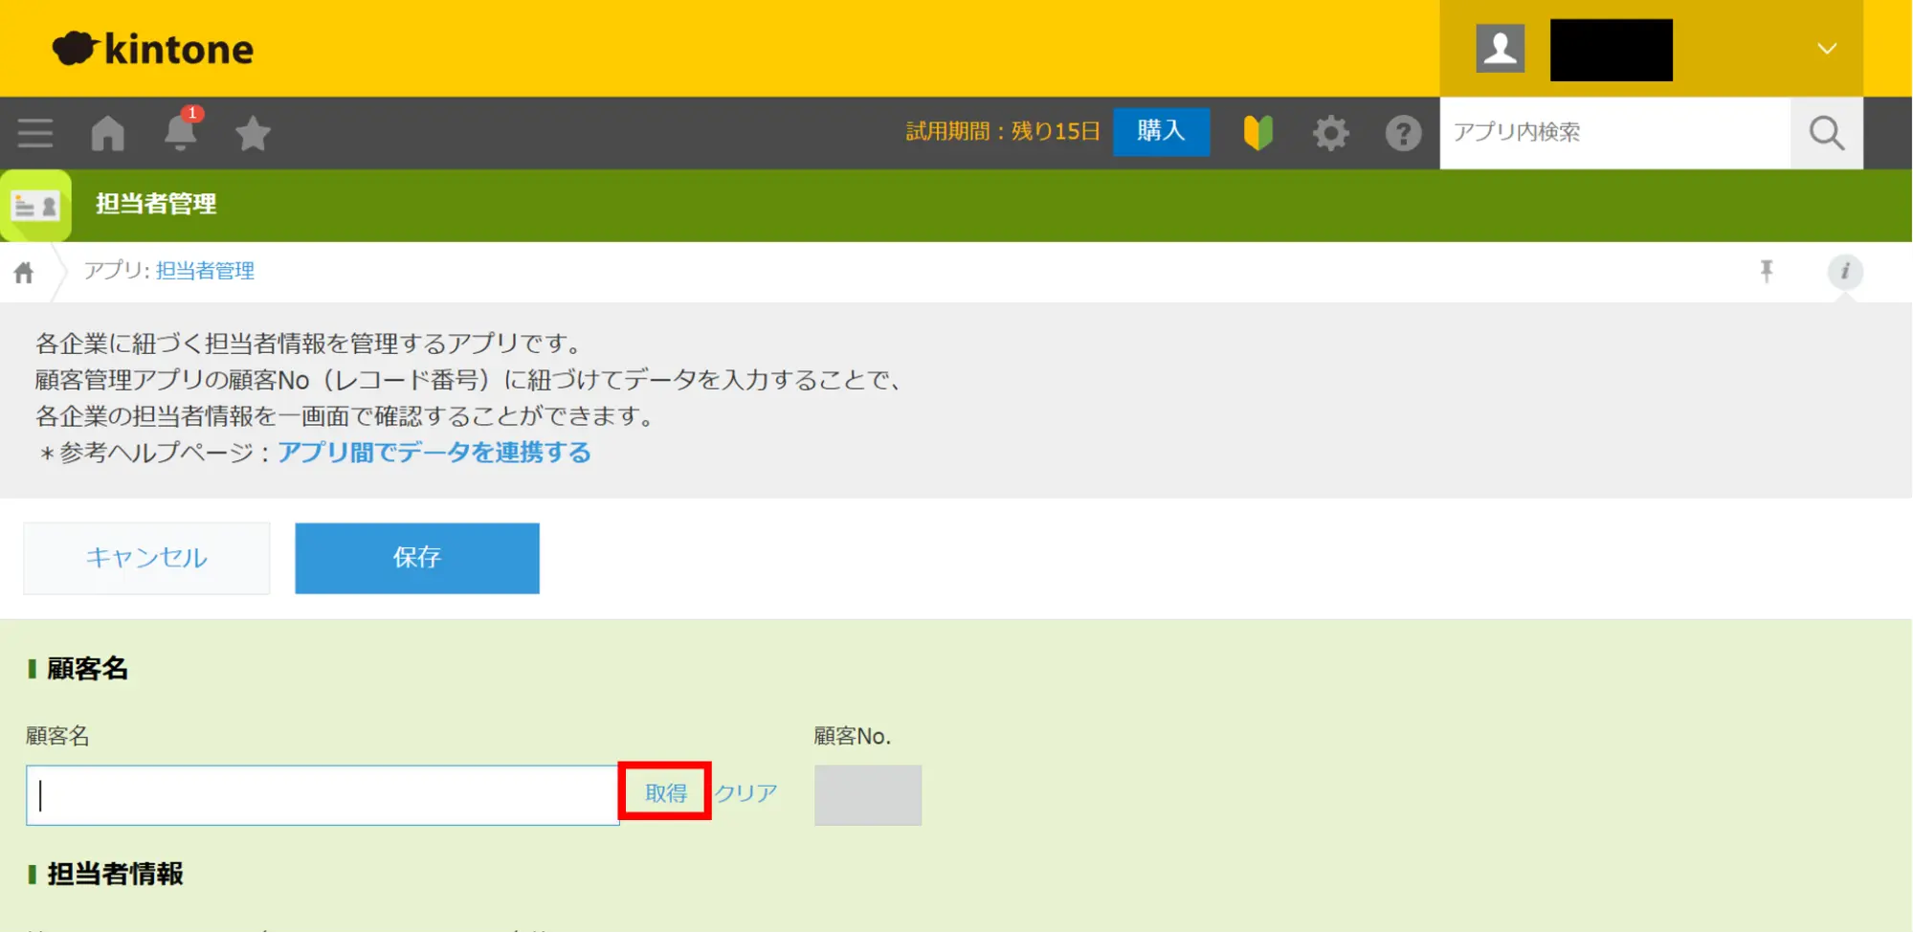The width and height of the screenshot is (1913, 933).
Task: Click the blue 保存 button
Action: pos(416,558)
